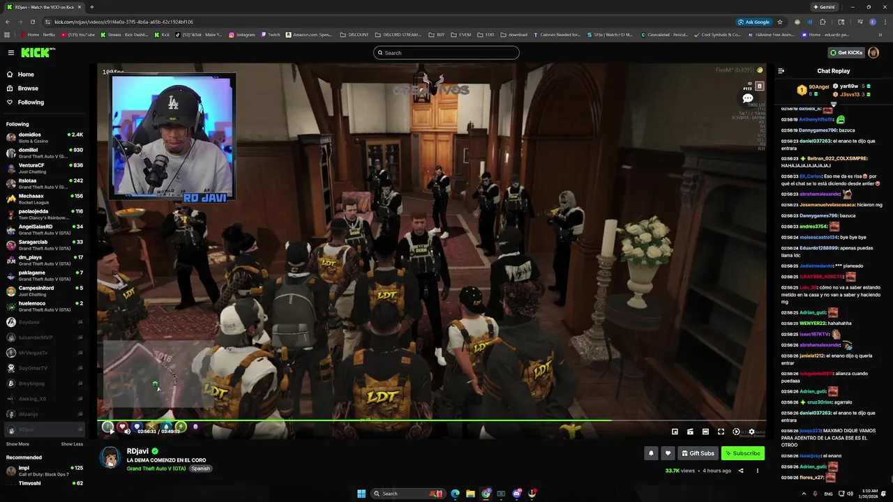Open the user profile avatar menu
Image resolution: width=893 pixels, height=502 pixels.
(x=874, y=53)
